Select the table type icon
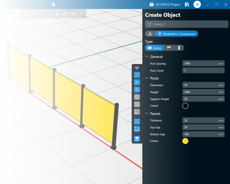 pyautogui.click(x=169, y=48)
